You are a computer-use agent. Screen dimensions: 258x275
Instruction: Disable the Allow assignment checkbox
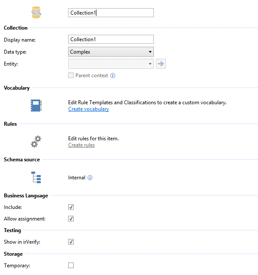[x=71, y=218]
